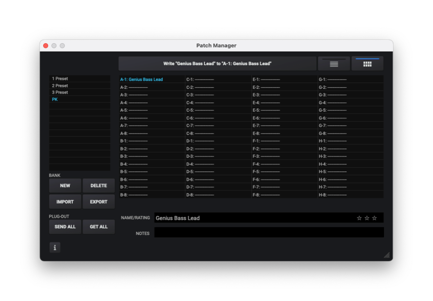This screenshot has height=301, width=433.
Task: Select the 3 Preset bank
Action: [x=60, y=92]
